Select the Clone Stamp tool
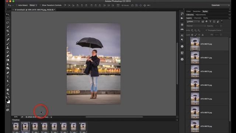This screenshot has height=133, width=236. 8,48
